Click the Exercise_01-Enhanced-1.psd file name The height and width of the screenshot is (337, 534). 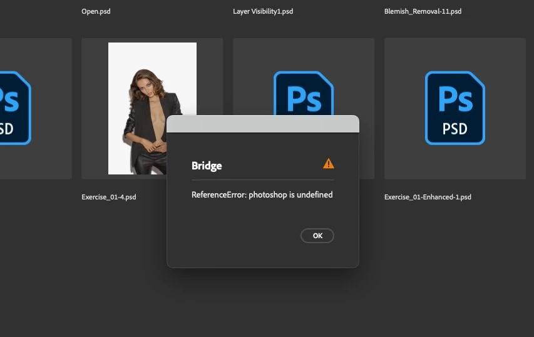[428, 197]
